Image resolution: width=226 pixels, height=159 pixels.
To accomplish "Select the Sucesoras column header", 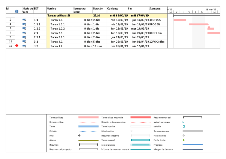I will [x=158, y=10].
